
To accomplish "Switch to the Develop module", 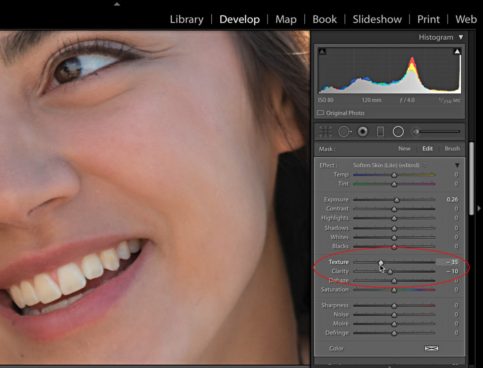I will 239,19.
